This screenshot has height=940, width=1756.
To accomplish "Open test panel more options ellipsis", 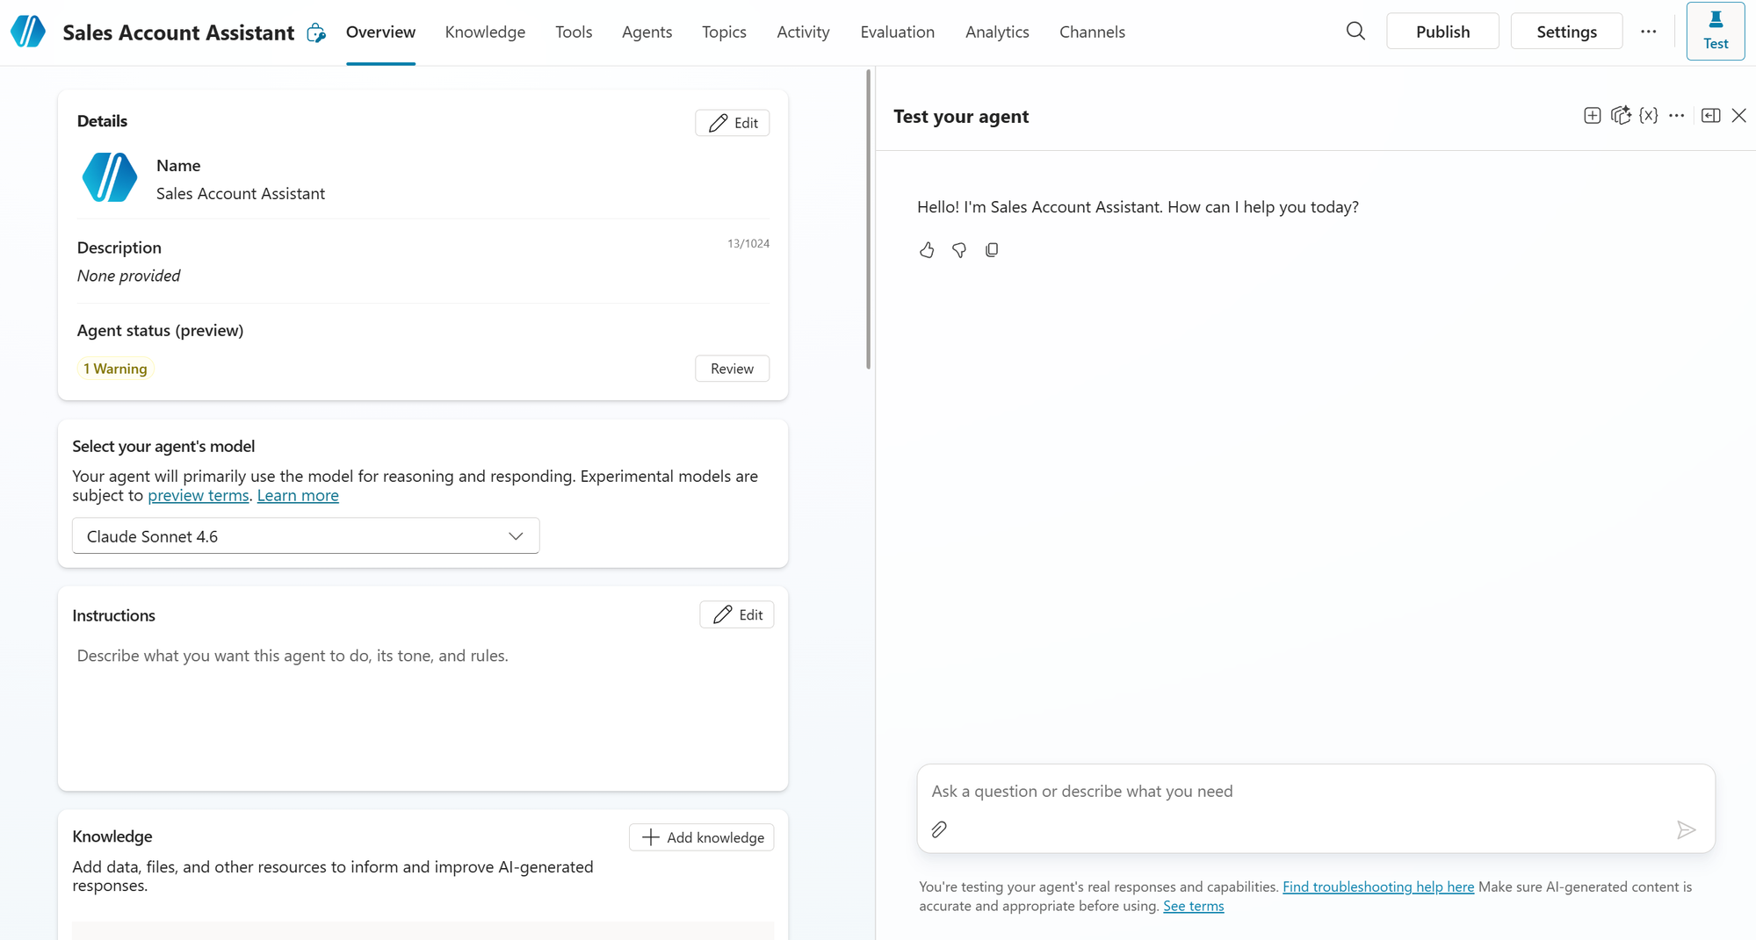I will (x=1676, y=116).
